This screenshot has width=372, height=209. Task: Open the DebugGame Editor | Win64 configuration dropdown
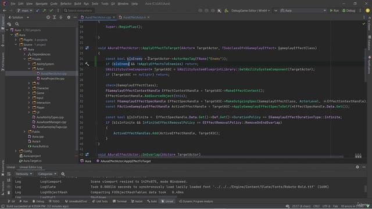(x=251, y=10)
